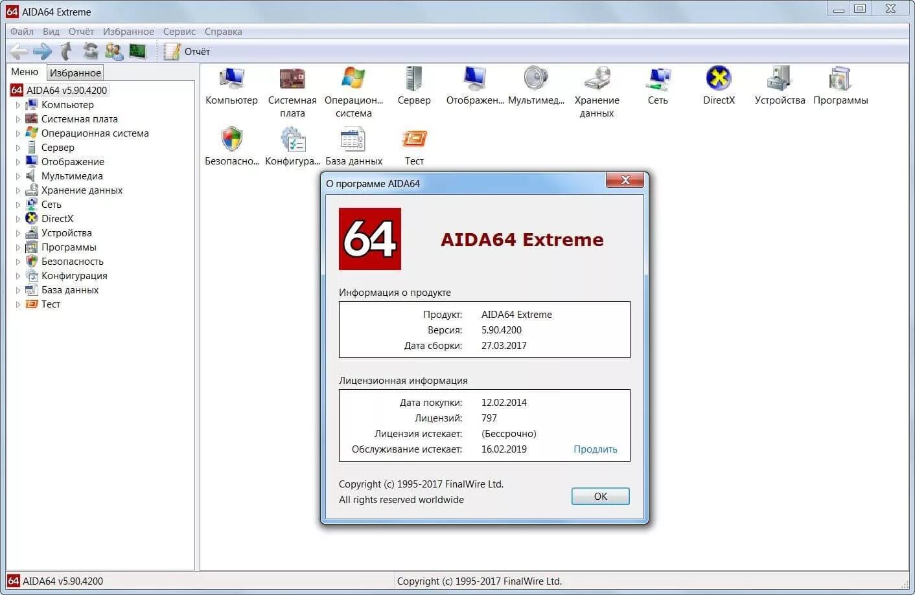This screenshot has width=915, height=595.
Task: Expand the Тест tree node
Action: click(x=18, y=304)
